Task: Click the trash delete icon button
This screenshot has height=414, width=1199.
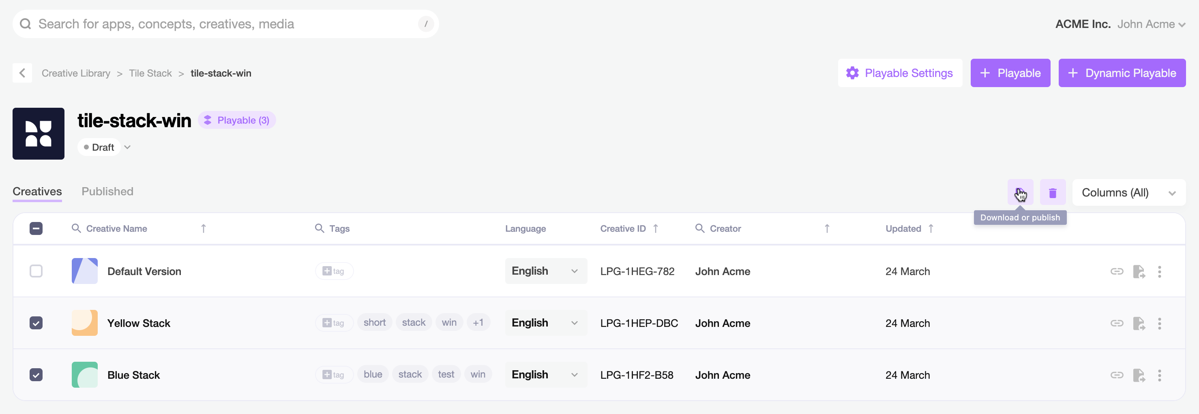Action: tap(1052, 192)
